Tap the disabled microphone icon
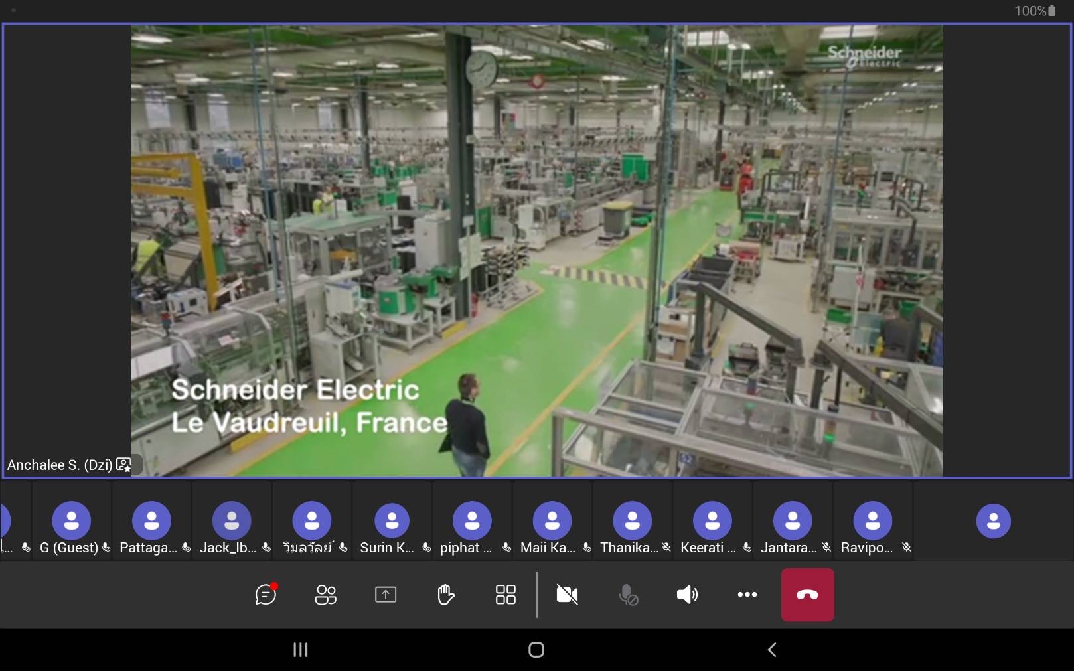This screenshot has width=1074, height=671. (628, 595)
